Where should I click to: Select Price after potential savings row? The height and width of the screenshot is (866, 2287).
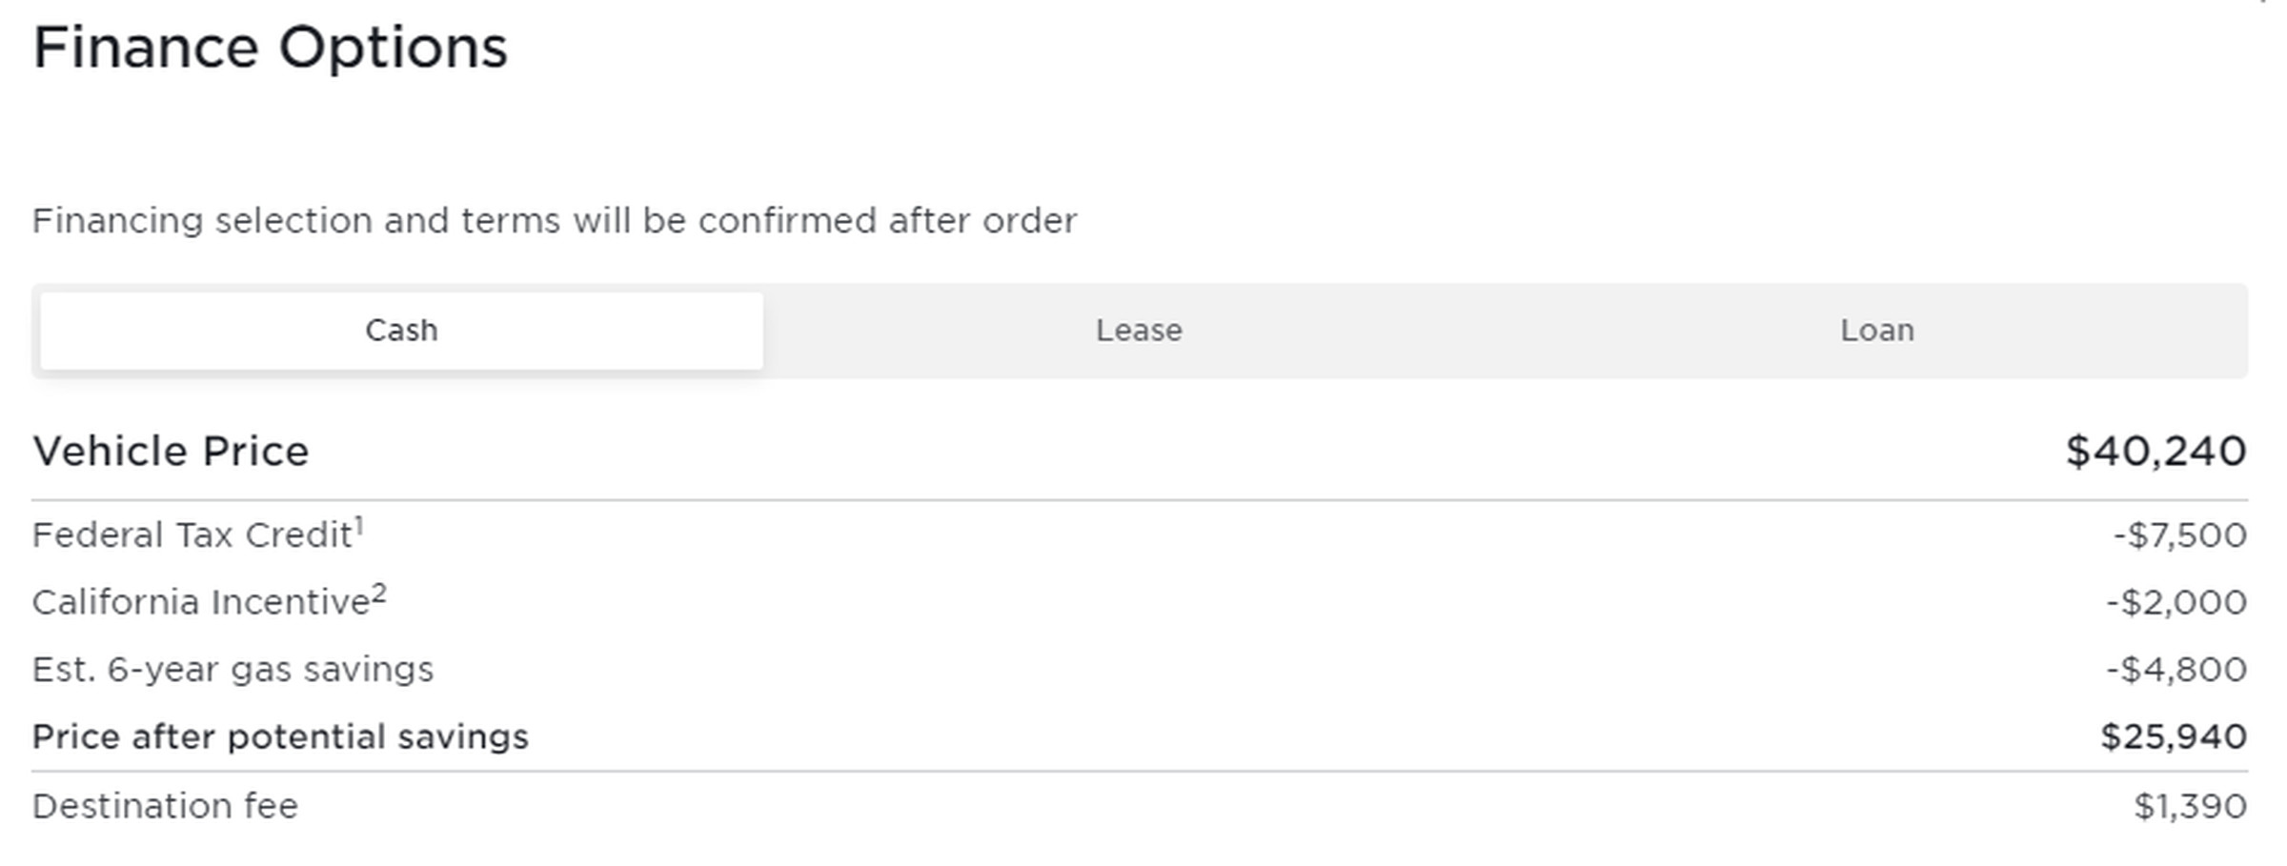(x=280, y=735)
